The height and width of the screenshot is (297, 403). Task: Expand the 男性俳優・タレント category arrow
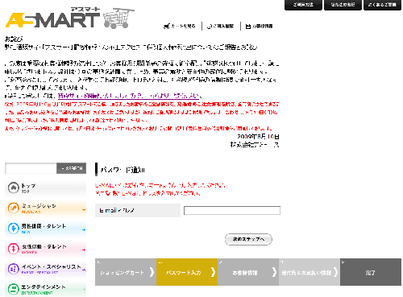84,230
